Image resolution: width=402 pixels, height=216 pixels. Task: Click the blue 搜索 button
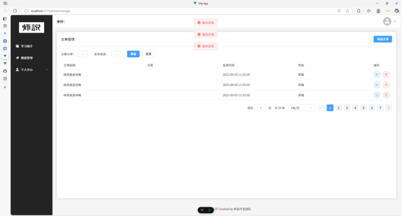coord(133,54)
